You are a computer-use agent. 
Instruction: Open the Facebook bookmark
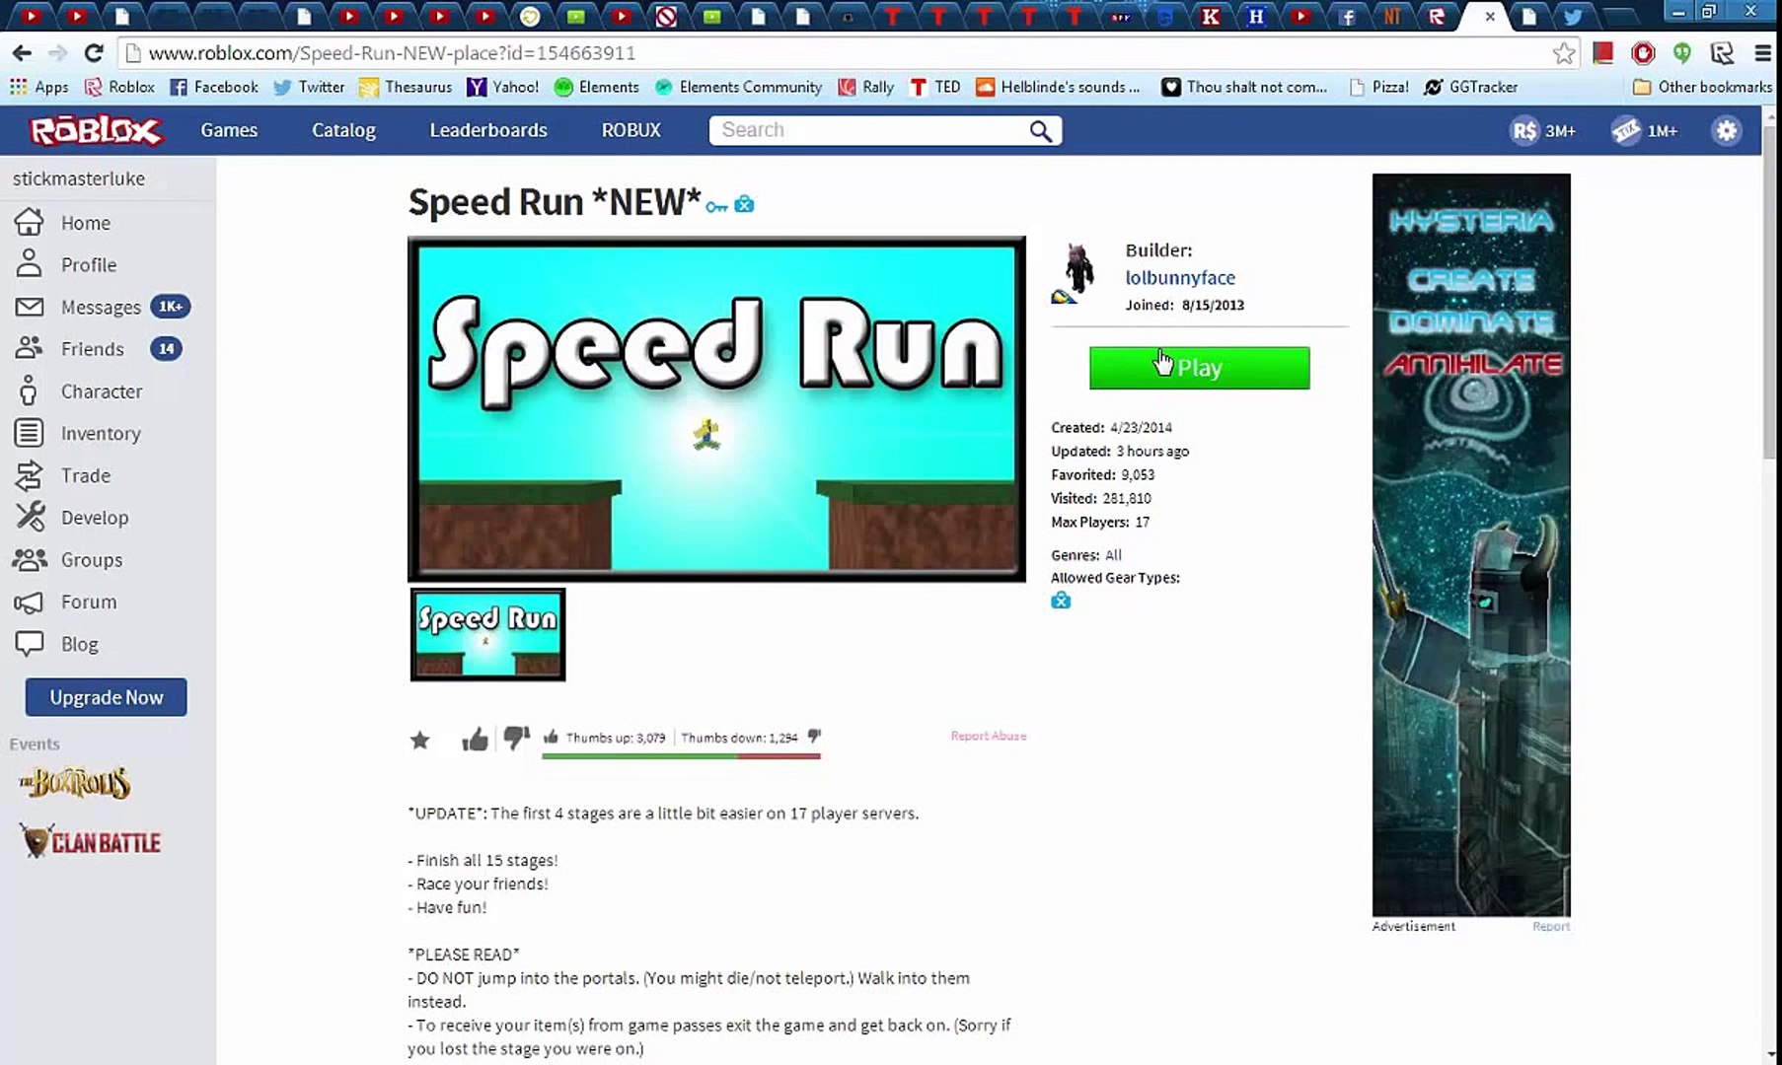(x=214, y=87)
